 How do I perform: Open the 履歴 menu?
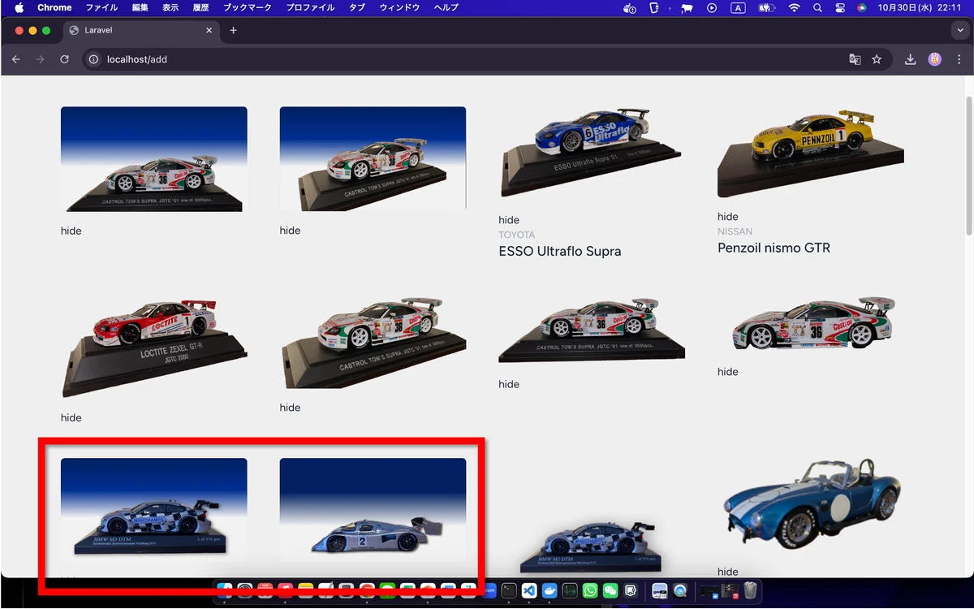point(200,8)
